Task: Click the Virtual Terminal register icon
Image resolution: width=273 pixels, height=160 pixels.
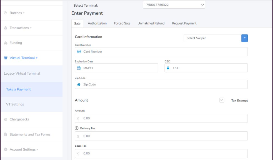Action: pos(6,58)
